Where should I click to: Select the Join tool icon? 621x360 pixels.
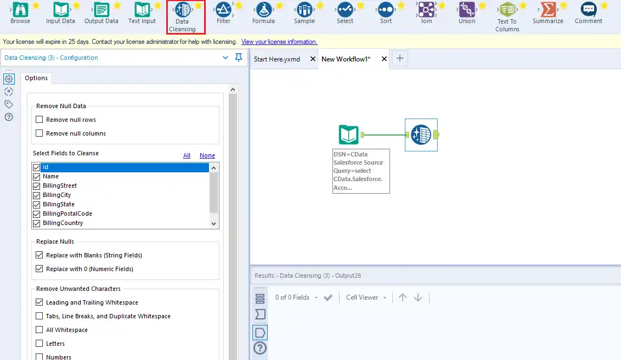click(x=426, y=10)
